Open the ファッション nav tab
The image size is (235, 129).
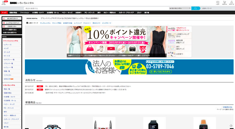tap(25, 13)
